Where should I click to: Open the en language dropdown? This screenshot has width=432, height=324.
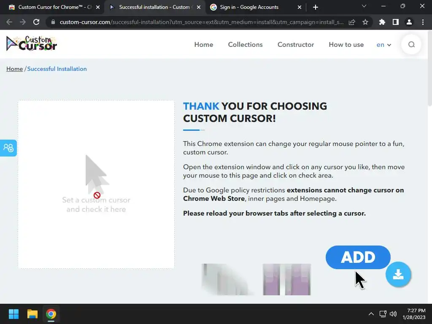click(x=383, y=45)
